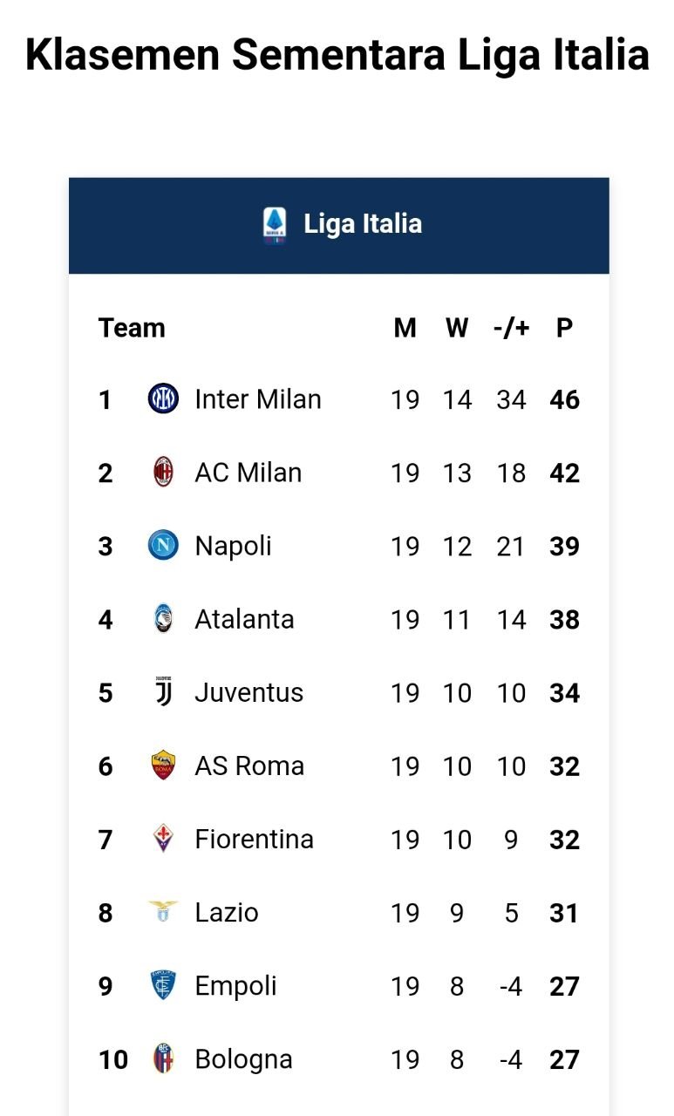Click the AS Roma club crest
This screenshot has width=674, height=1116.
163,766
